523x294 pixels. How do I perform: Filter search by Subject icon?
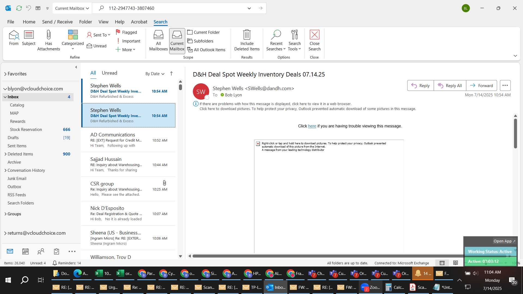(29, 38)
